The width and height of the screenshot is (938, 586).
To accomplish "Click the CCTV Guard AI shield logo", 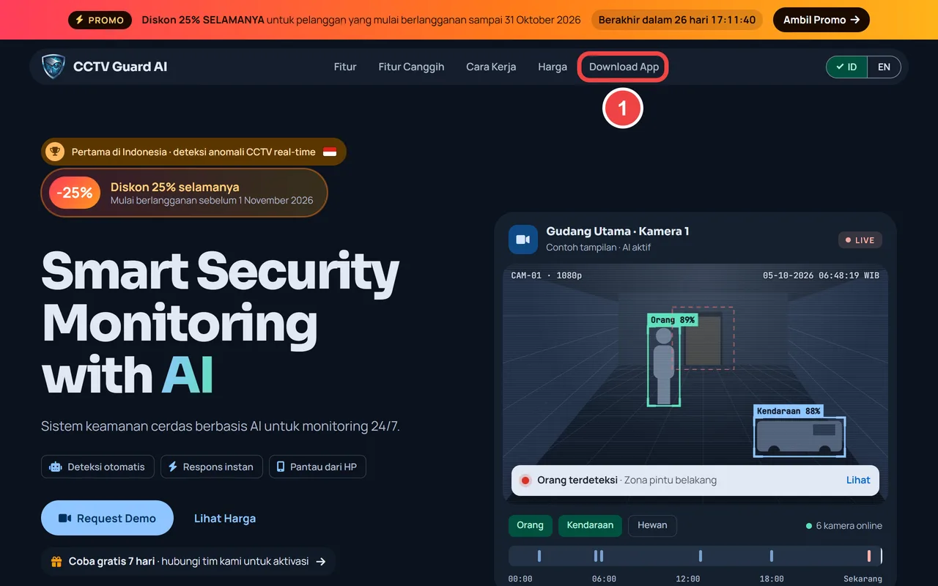I will 53,67.
